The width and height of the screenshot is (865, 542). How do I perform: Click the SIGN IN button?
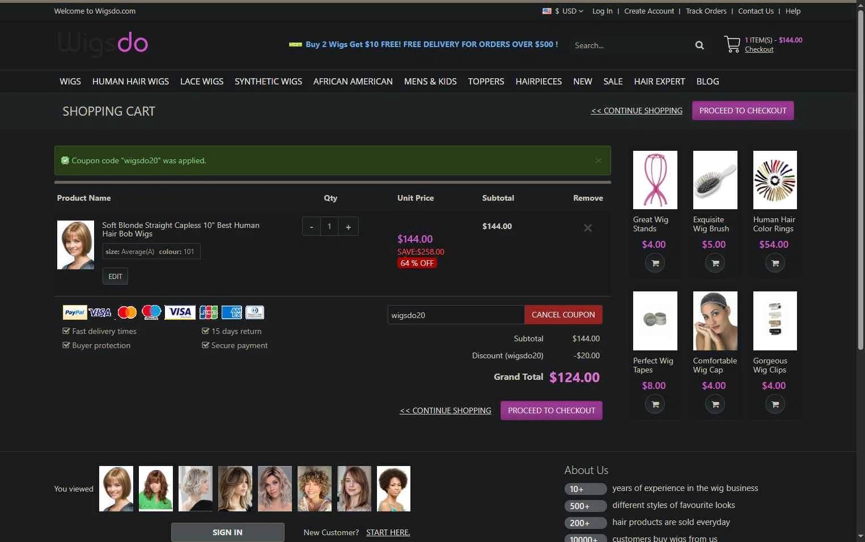(227, 532)
